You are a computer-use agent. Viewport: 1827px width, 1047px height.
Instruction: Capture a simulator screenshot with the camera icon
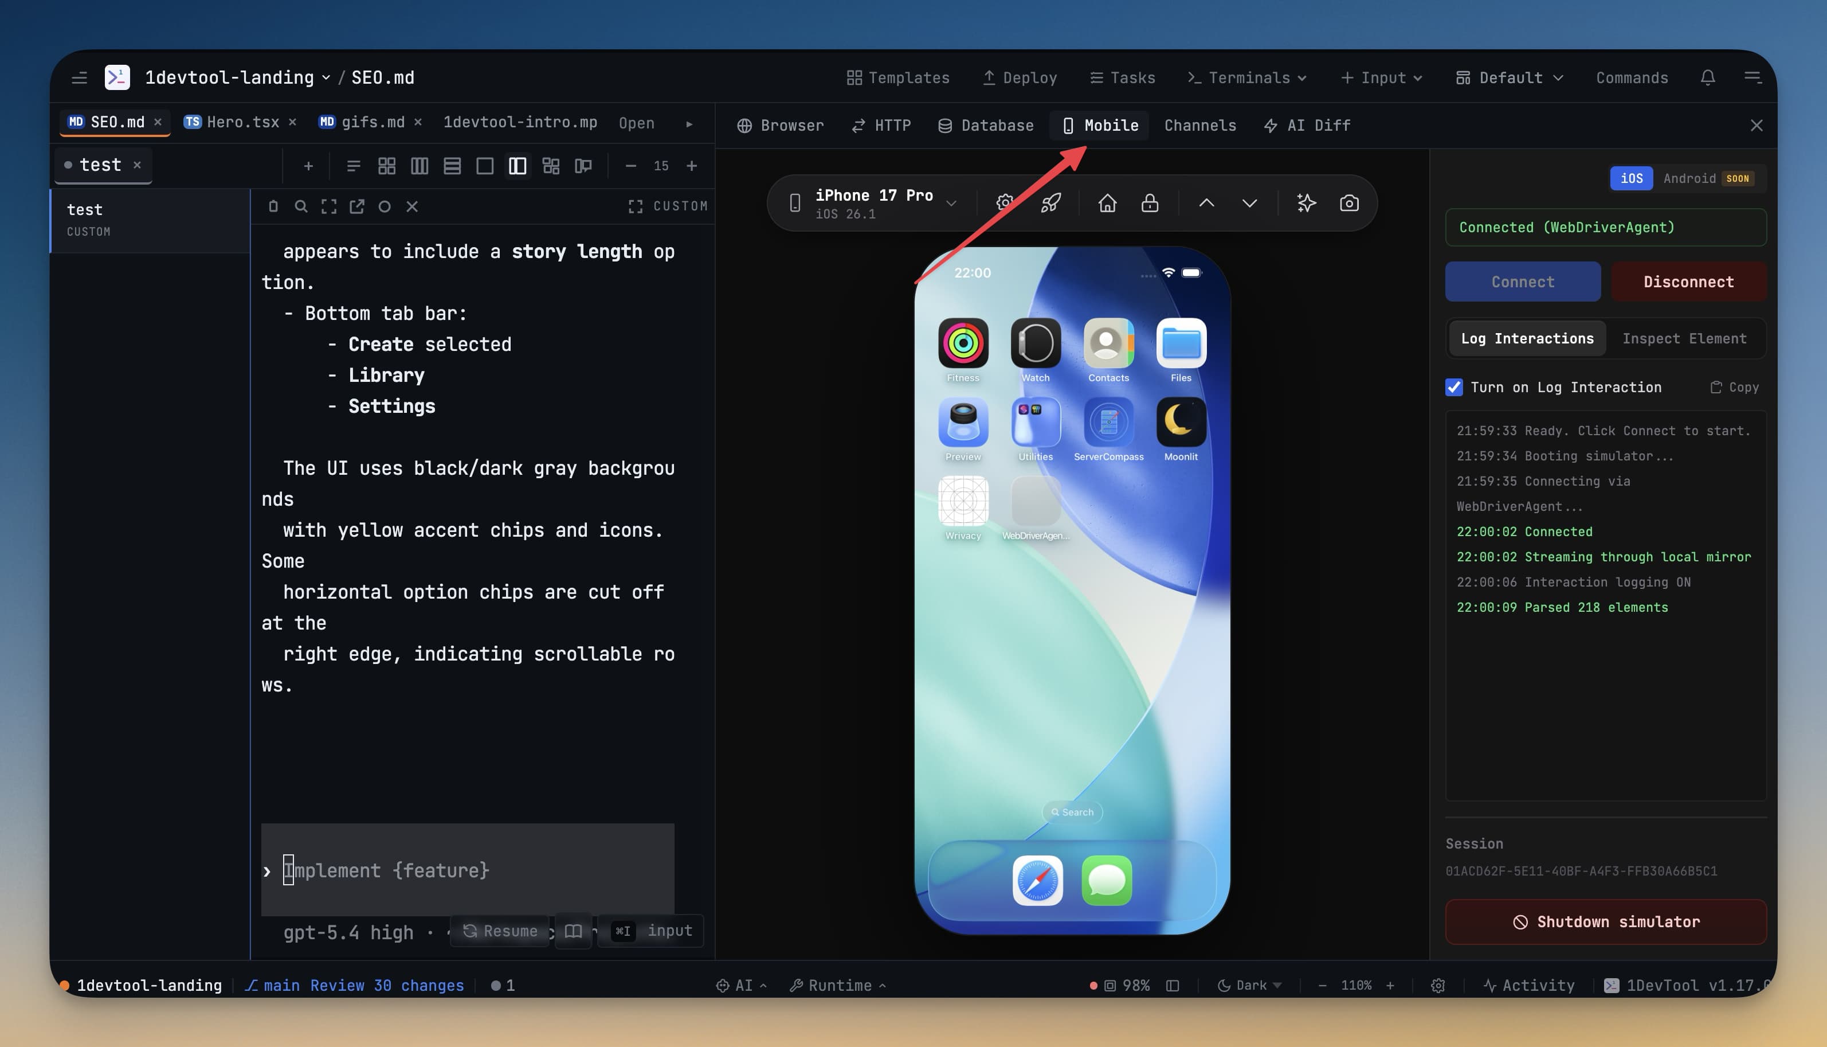point(1349,203)
